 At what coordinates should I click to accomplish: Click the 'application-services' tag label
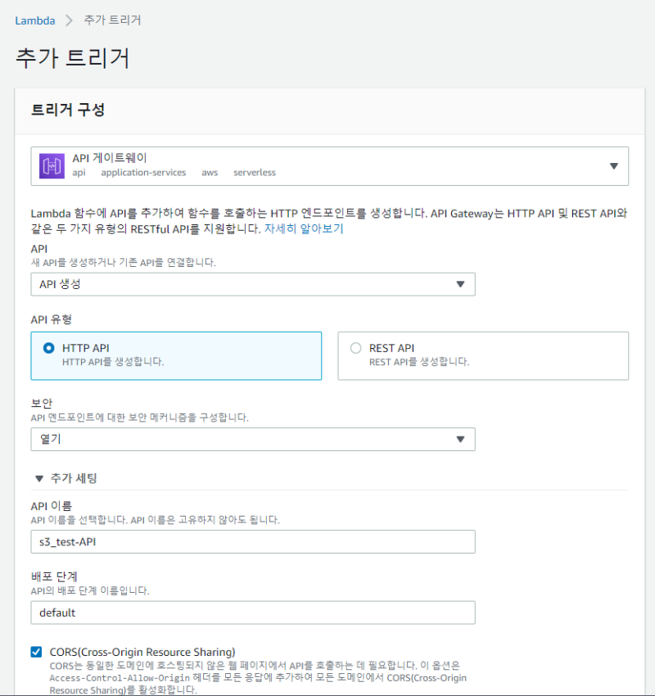[143, 173]
